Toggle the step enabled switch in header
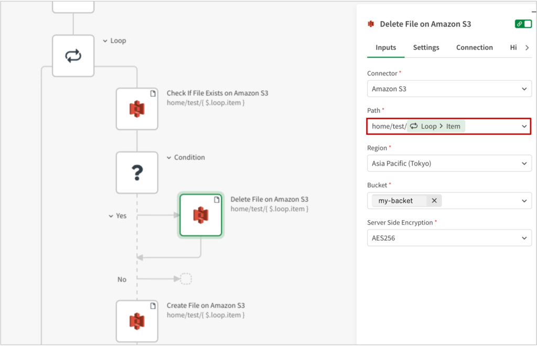Screen dimensions: 537x346 coord(523,24)
